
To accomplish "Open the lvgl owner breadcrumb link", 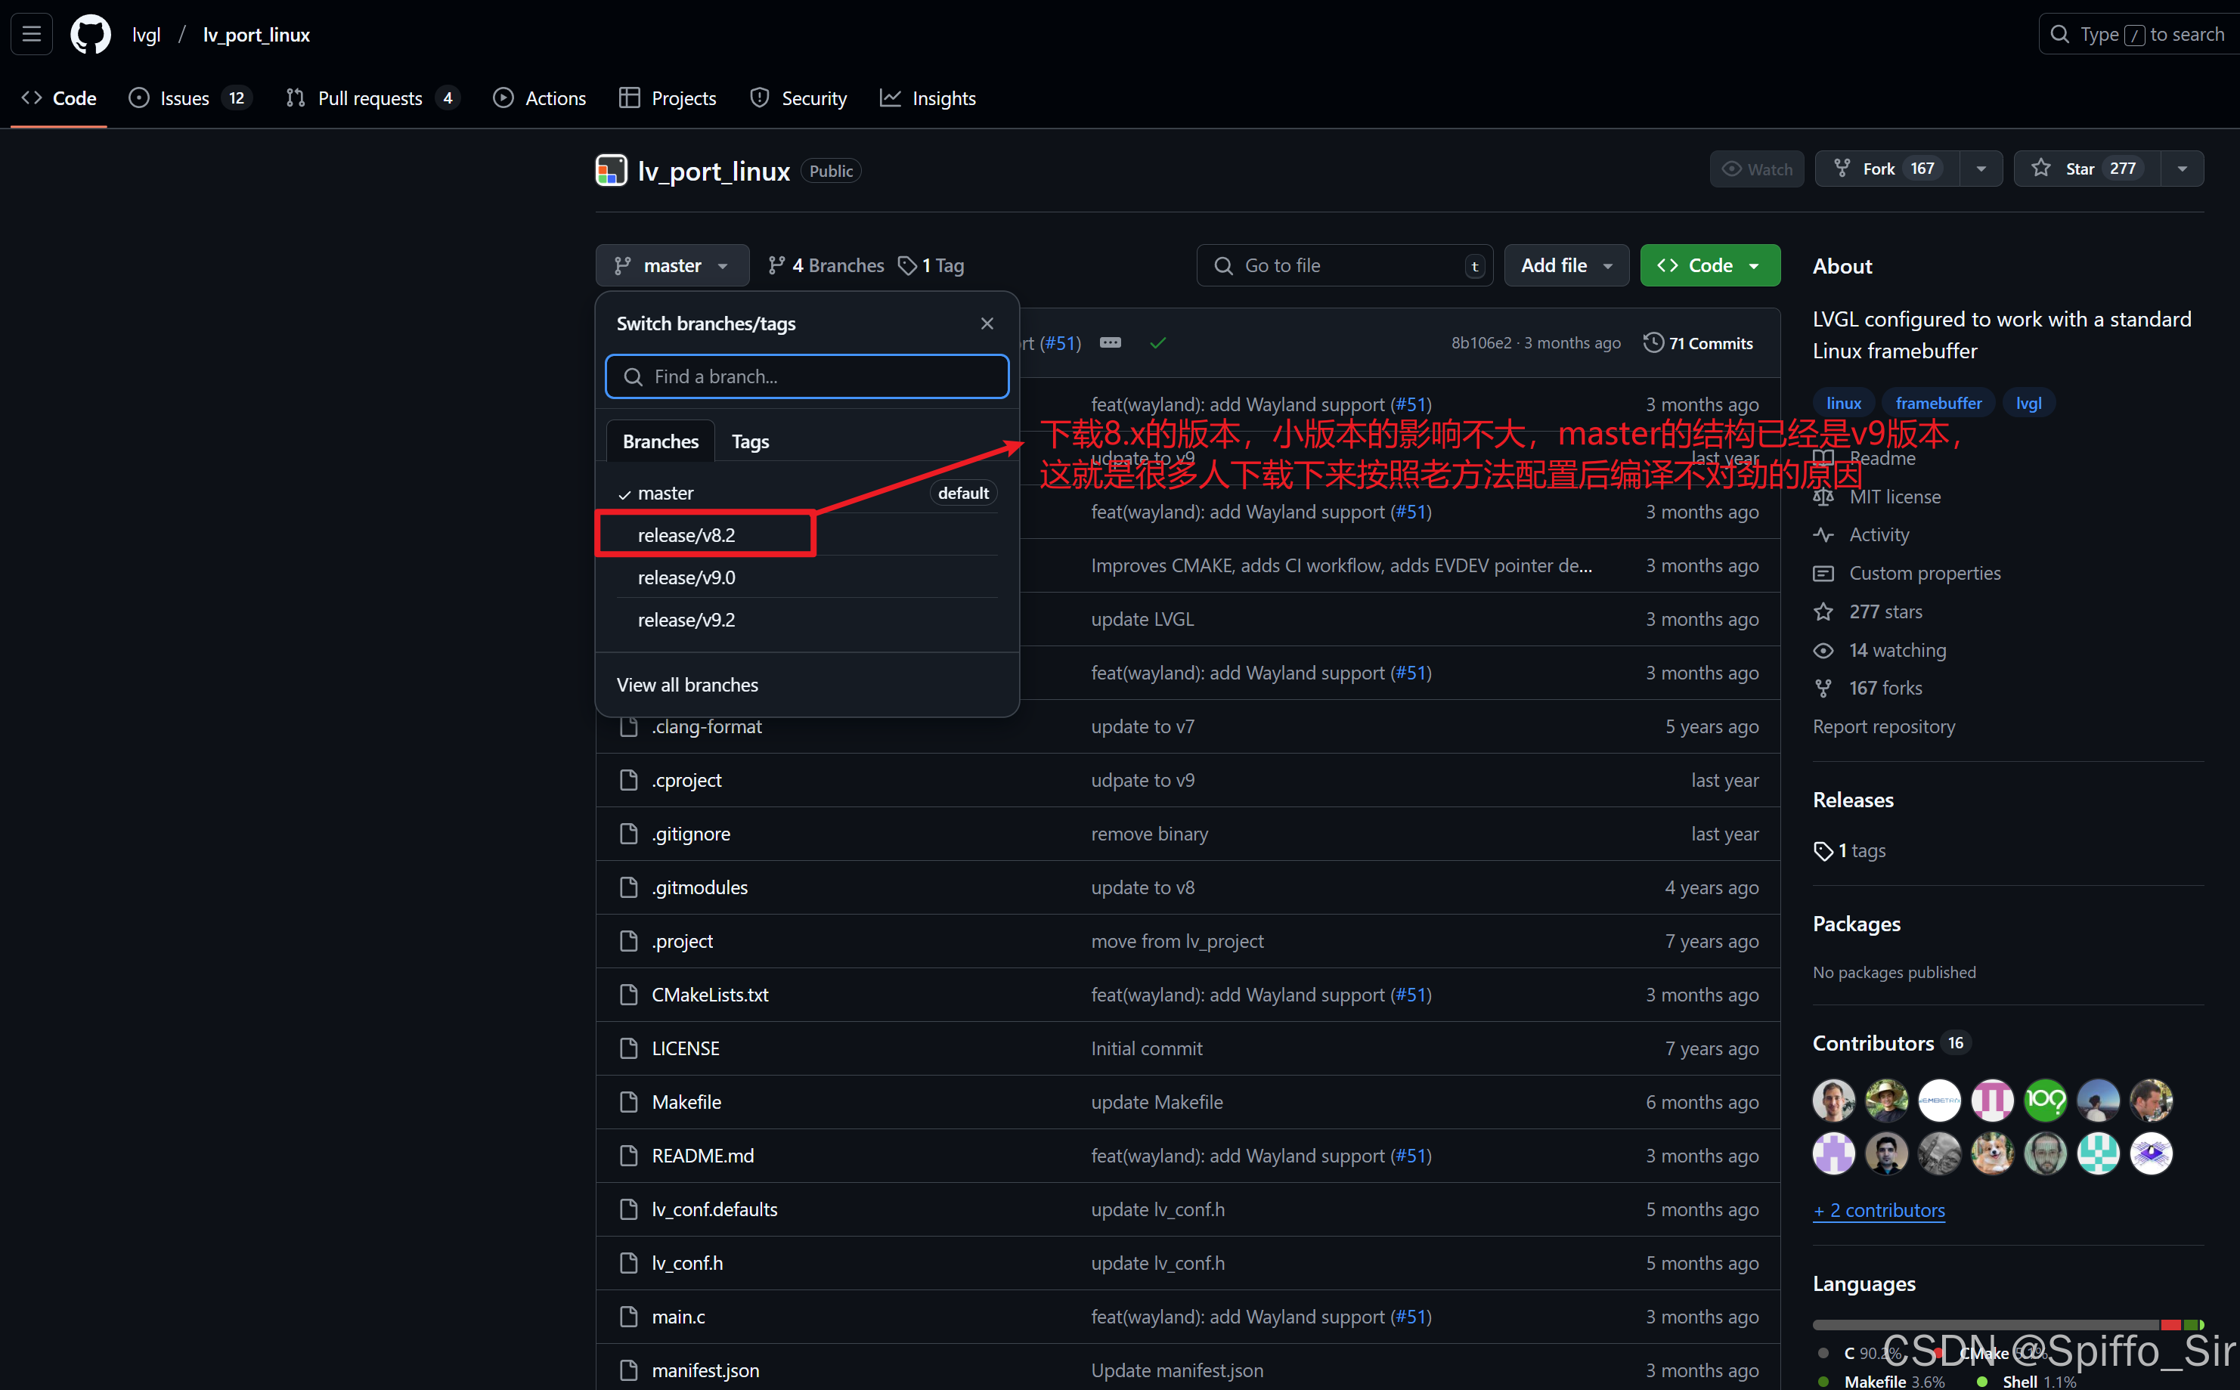I will click(x=146, y=34).
